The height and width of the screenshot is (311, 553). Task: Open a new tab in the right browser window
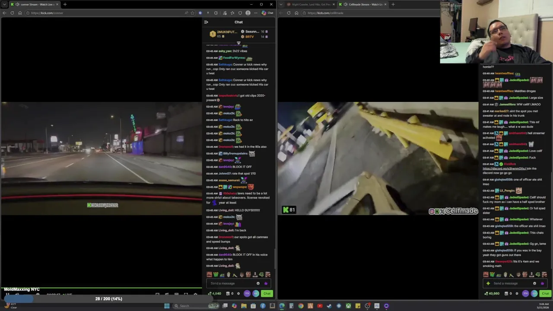393,4
